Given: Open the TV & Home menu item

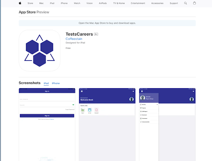Looking at the screenshot, I should coord(119,3).
